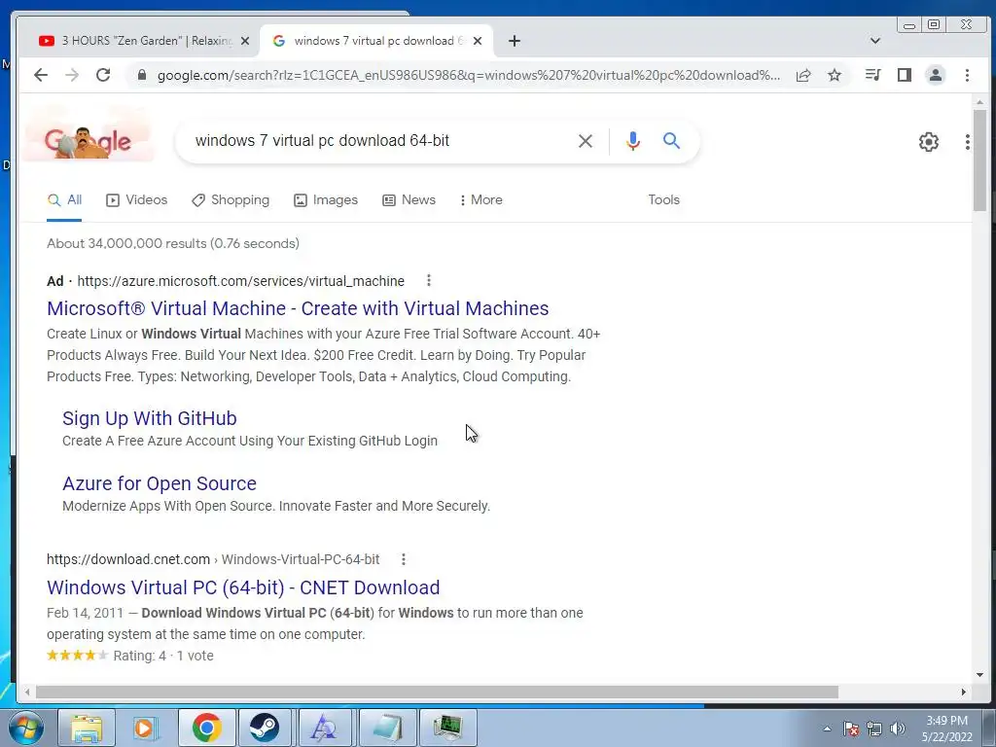View site info via the padlock icon

[x=142, y=75]
